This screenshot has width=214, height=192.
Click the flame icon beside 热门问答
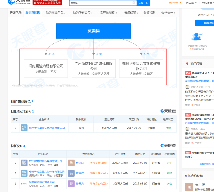[187, 63]
